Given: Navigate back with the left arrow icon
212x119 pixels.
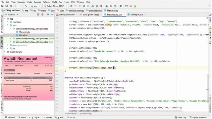Looking at the screenshot, I should [16, 6].
